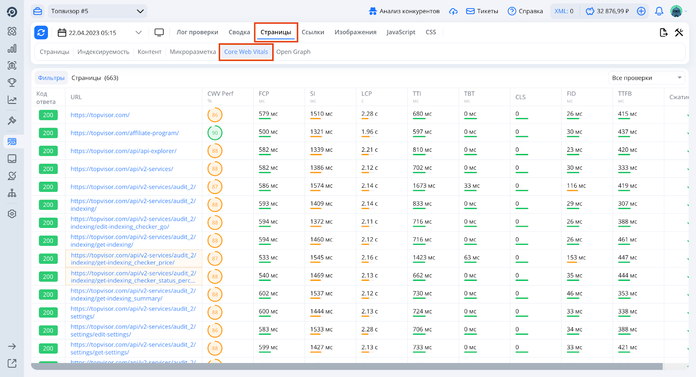Toggle the Фильтры filter panel
Screen dimensions: 696x377
pyautogui.click(x=51, y=78)
